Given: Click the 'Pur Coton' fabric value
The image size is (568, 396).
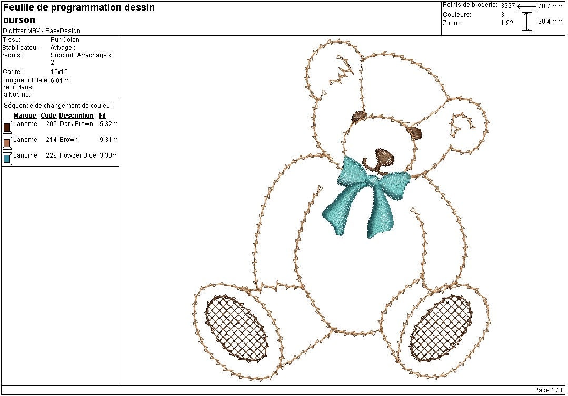Looking at the screenshot, I should (65, 40).
